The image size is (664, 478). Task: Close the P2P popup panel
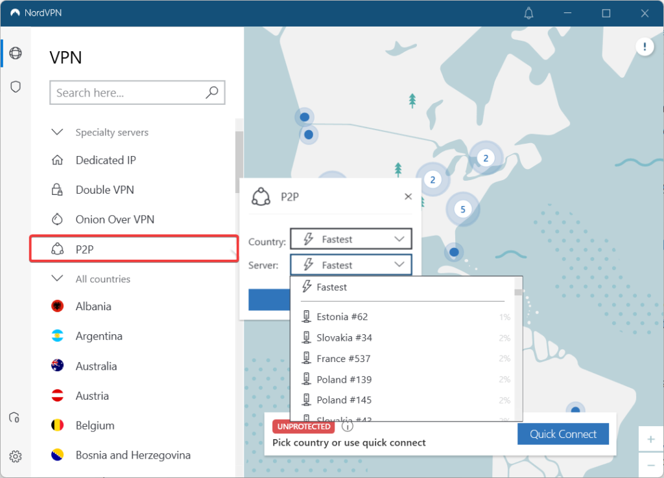click(408, 197)
